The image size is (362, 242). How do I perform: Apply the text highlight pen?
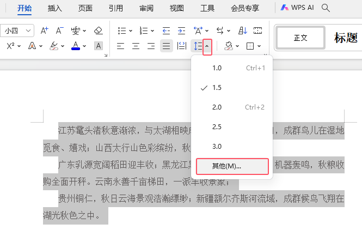(54, 46)
